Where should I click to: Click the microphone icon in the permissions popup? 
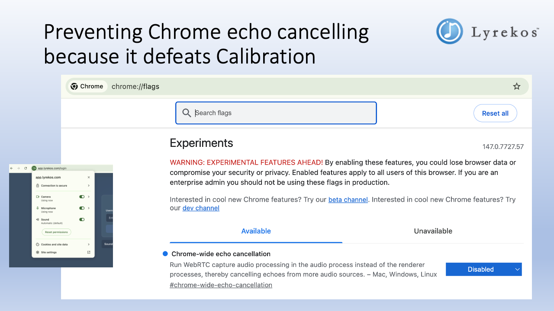point(38,208)
